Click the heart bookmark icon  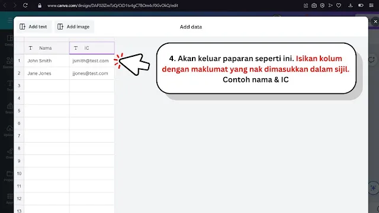coord(339,5)
